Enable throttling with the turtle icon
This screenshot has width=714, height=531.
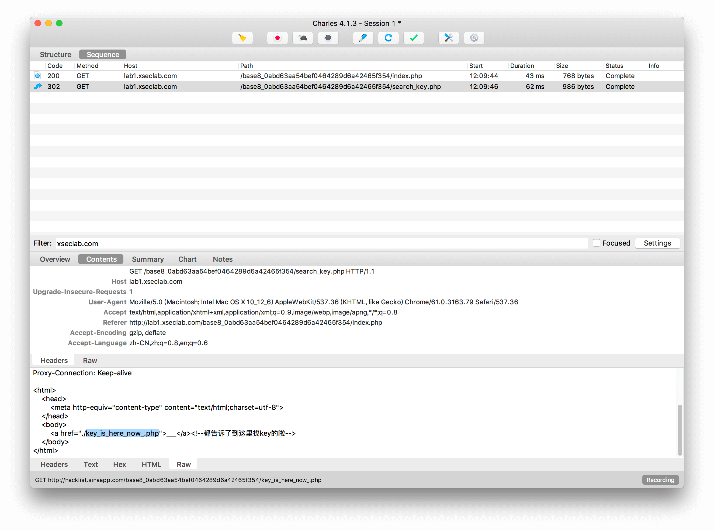(303, 38)
